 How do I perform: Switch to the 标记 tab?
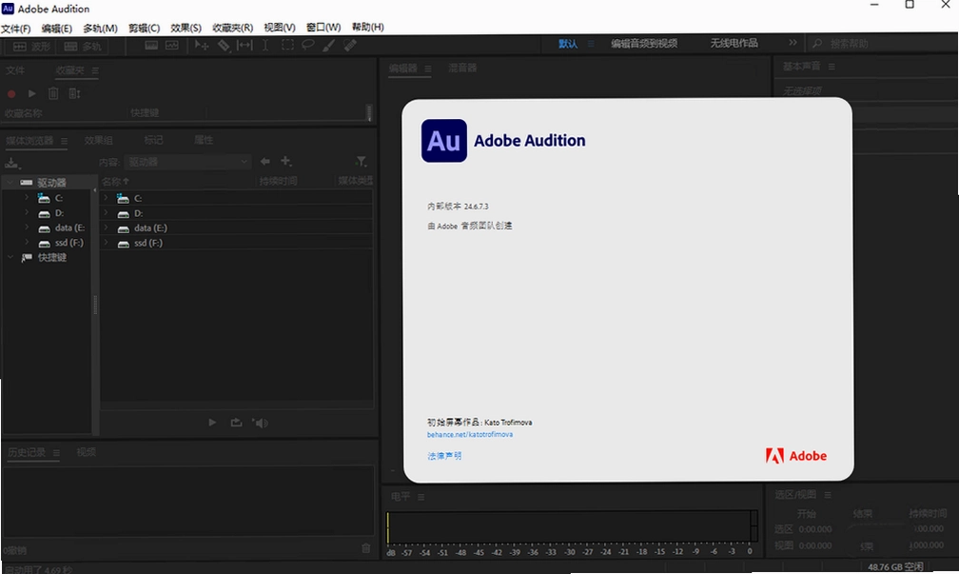pyautogui.click(x=153, y=140)
